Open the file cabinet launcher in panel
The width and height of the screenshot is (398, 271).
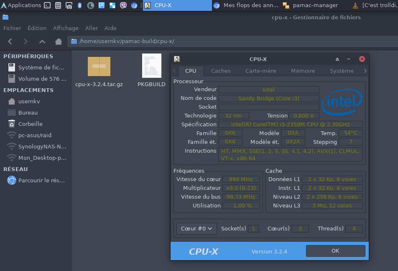58,5
